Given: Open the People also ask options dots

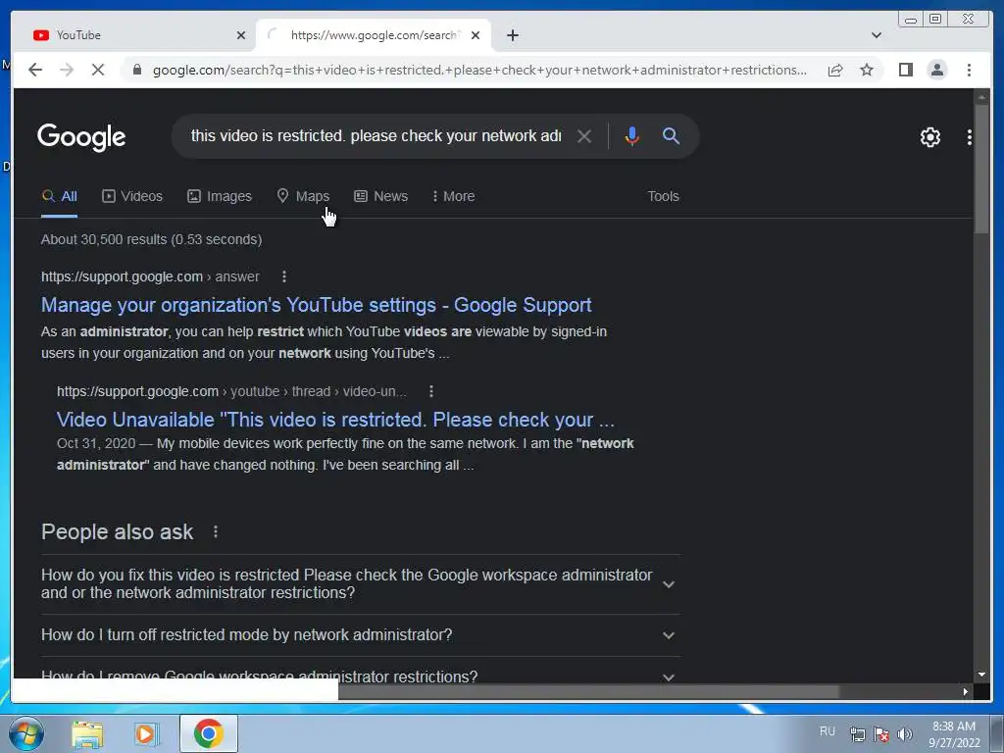Looking at the screenshot, I should point(216,531).
